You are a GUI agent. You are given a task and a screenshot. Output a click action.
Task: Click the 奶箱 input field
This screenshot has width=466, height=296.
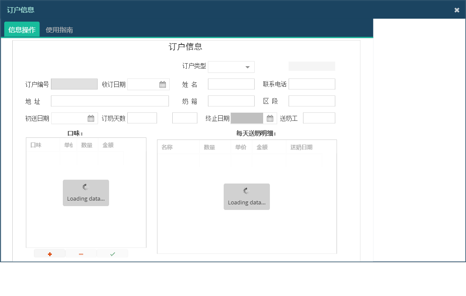click(x=231, y=101)
